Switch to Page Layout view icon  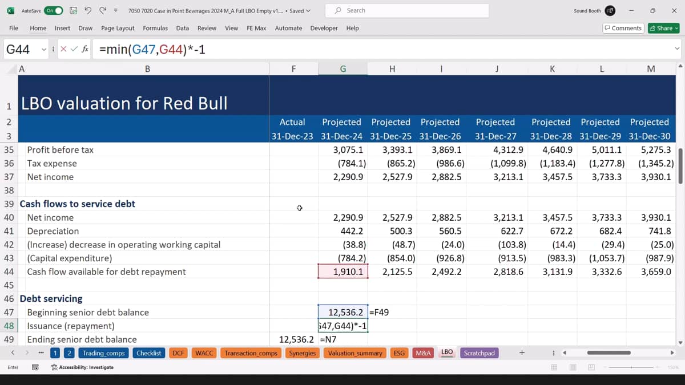point(573,367)
